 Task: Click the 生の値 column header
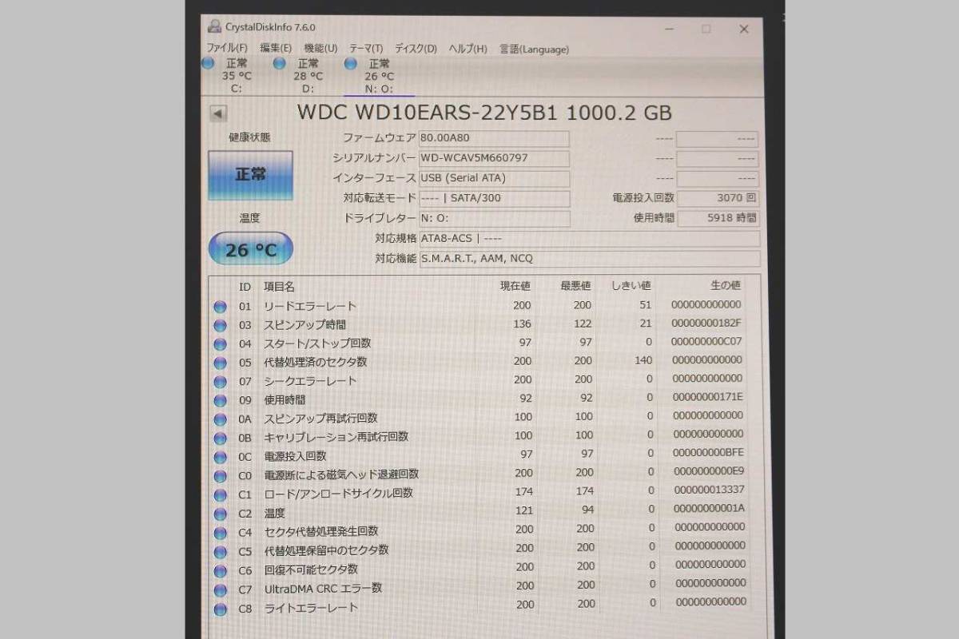point(726,286)
